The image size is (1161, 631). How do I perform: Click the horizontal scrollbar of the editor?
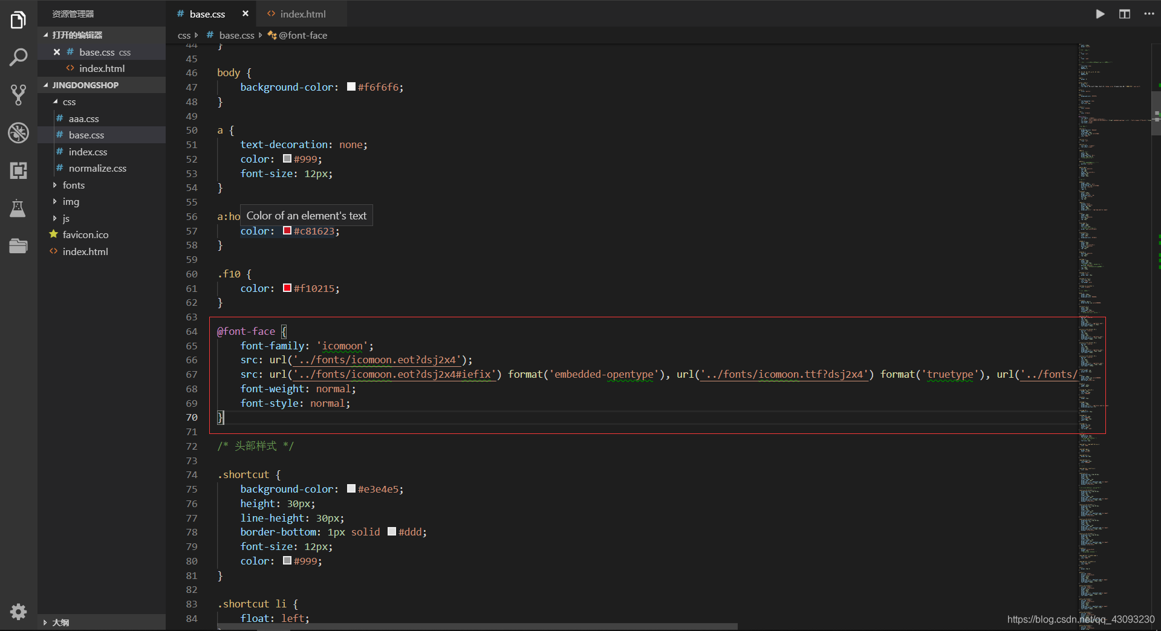point(478,626)
